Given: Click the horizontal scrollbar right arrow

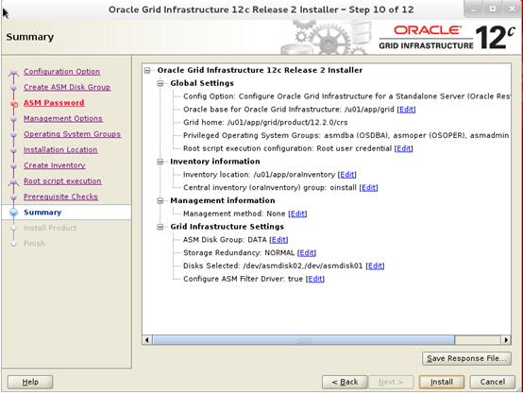Looking at the screenshot, I should [506, 340].
